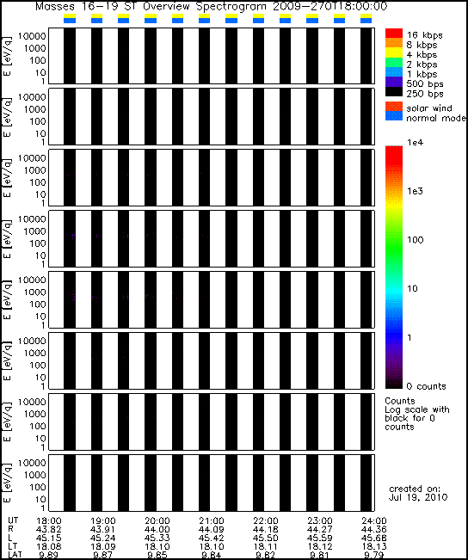The image size is (468, 560).
Task: Click the LT value 18.08
Action: point(48,546)
